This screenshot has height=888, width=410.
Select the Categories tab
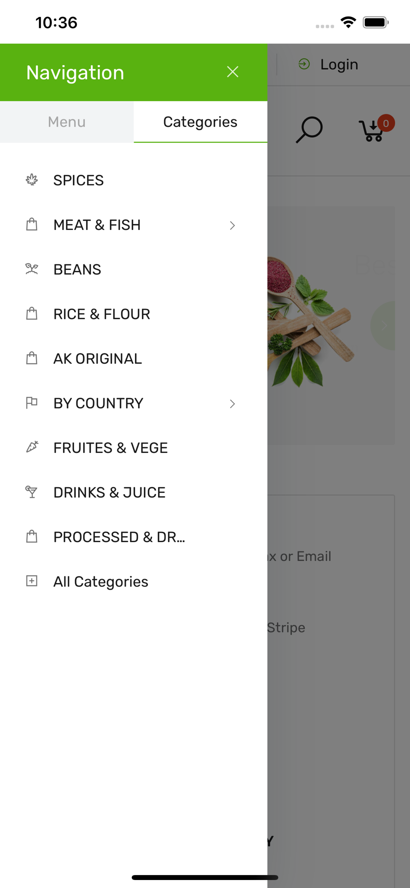(201, 122)
